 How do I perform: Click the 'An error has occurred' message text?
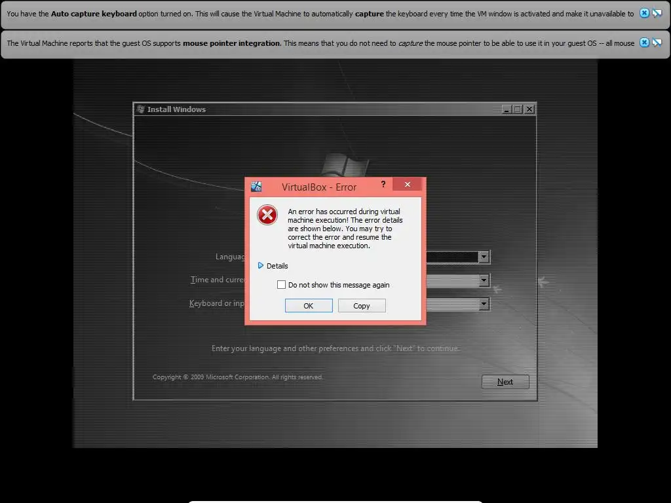coord(345,229)
